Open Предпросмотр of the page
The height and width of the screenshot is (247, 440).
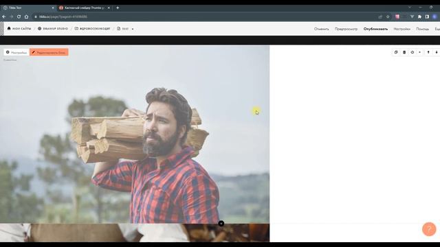pyautogui.click(x=346, y=29)
